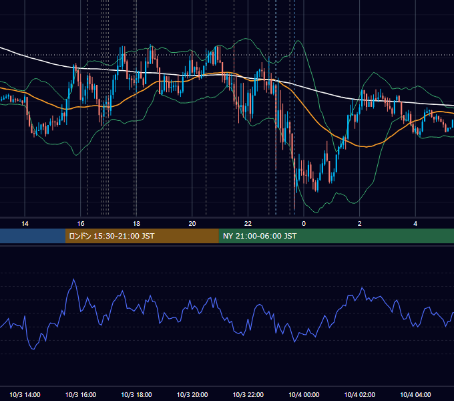This screenshot has height=401, width=454.
Task: Click the 10/4 00:00 date label
Action: point(304,394)
